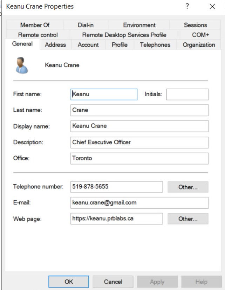Open the COM+ tab
The height and width of the screenshot is (290, 225).
coord(200,35)
